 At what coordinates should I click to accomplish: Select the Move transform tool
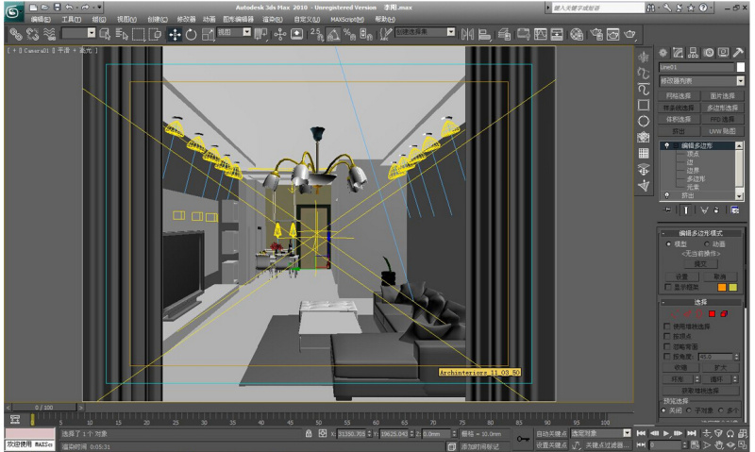tap(175, 33)
